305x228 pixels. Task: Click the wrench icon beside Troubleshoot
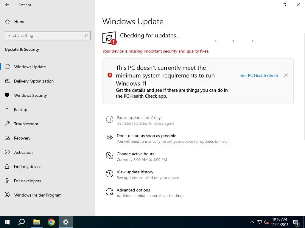[7, 123]
